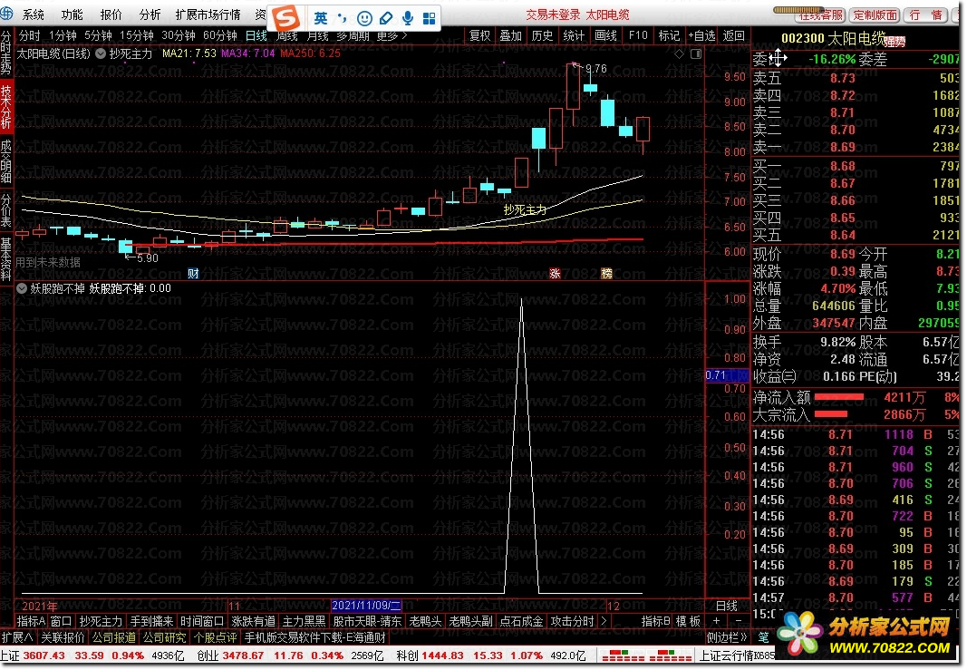
Task: Click the 涨 marker under the chart
Action: coord(555,273)
